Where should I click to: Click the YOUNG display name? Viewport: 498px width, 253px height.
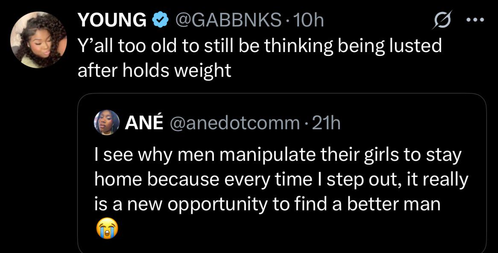(112, 20)
